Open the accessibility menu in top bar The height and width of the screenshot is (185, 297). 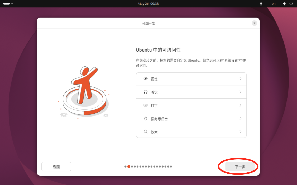pos(261,4)
